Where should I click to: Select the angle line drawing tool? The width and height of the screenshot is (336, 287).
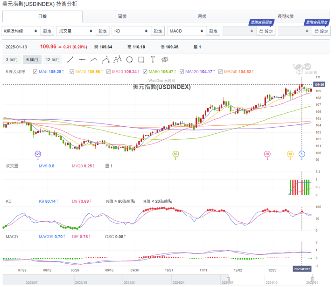click(94, 60)
